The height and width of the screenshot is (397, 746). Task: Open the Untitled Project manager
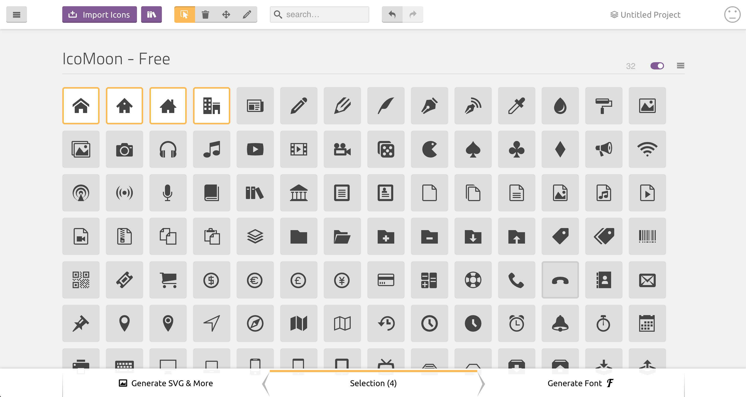pos(645,15)
